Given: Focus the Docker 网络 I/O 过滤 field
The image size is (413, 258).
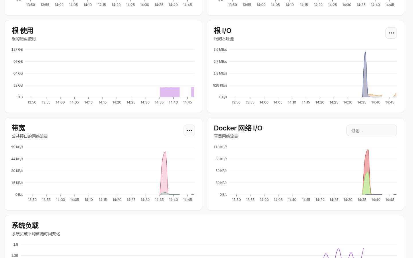Looking at the screenshot, I should [x=371, y=130].
